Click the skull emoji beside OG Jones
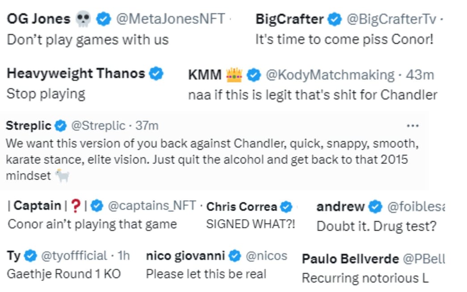Viewport: 467px width, 292px height. 83,19
